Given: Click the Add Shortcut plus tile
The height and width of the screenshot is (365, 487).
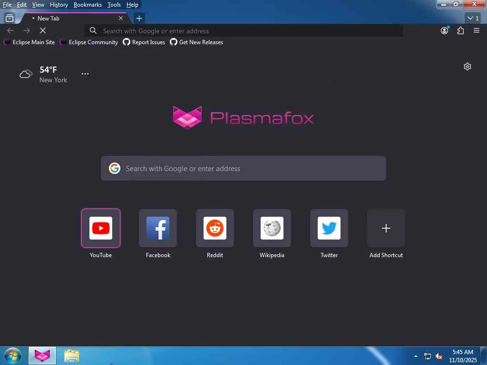Looking at the screenshot, I should point(386,228).
